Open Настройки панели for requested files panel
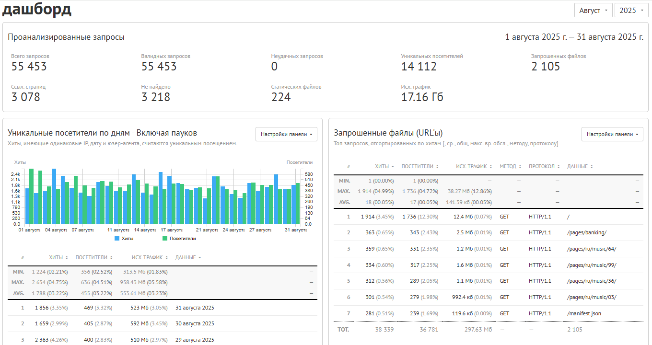The height and width of the screenshot is (345, 652). click(613, 135)
